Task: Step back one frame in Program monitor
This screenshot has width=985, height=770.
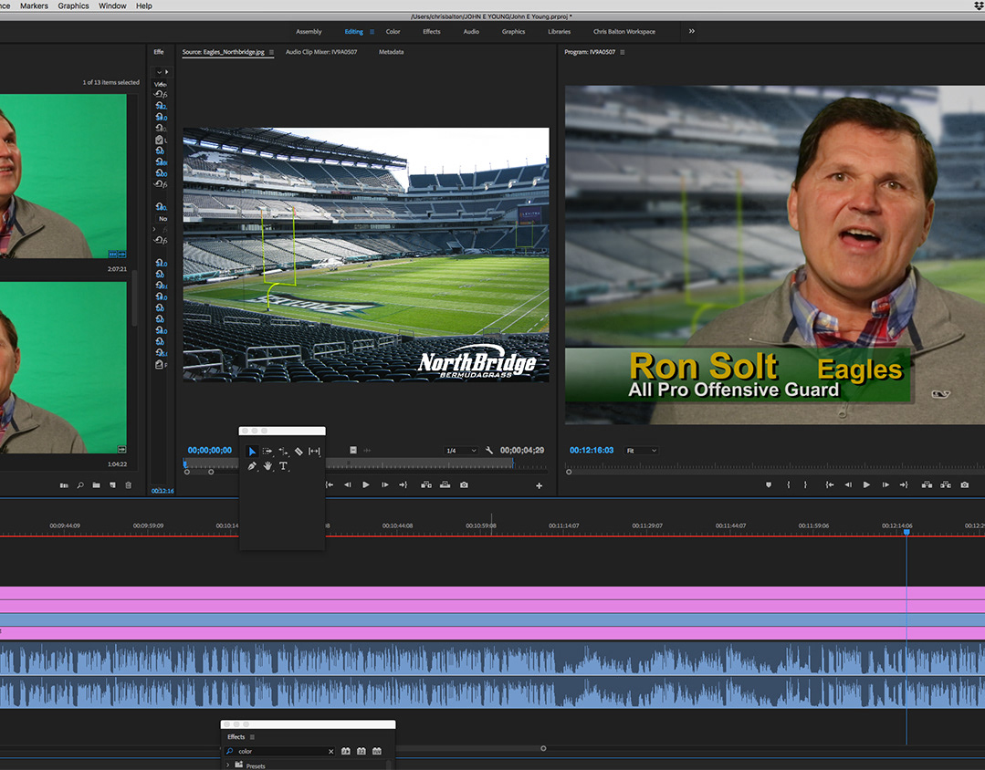Action: click(x=848, y=484)
